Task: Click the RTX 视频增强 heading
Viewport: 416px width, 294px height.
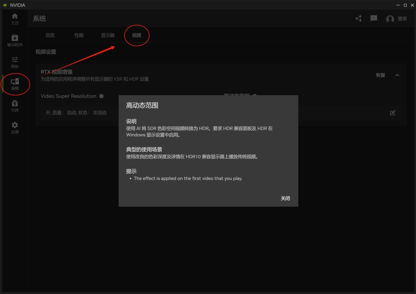Action: pyautogui.click(x=57, y=72)
